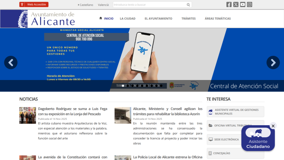The image size is (284, 160).
Task: Open the LA CIUDAD menu
Action: [128, 18]
